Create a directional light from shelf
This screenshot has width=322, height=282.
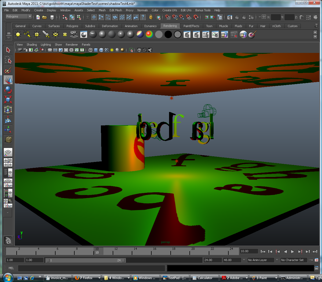[27, 34]
